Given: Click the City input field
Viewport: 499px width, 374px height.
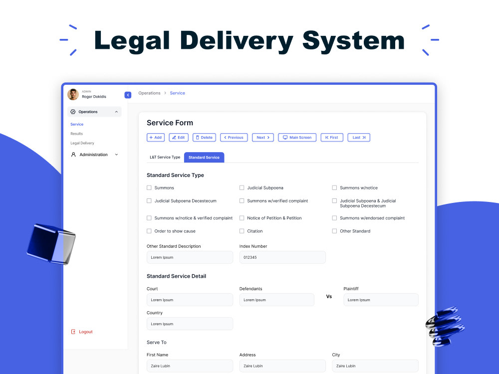Looking at the screenshot, I should pos(375,366).
